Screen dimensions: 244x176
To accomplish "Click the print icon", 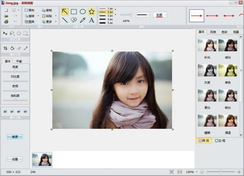I will [6, 22].
